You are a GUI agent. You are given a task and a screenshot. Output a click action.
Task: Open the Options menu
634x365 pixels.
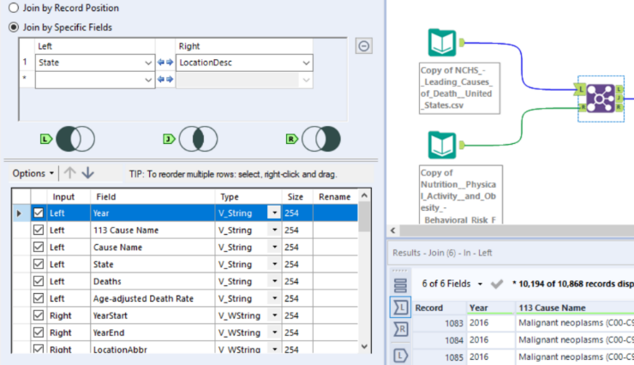(32, 173)
